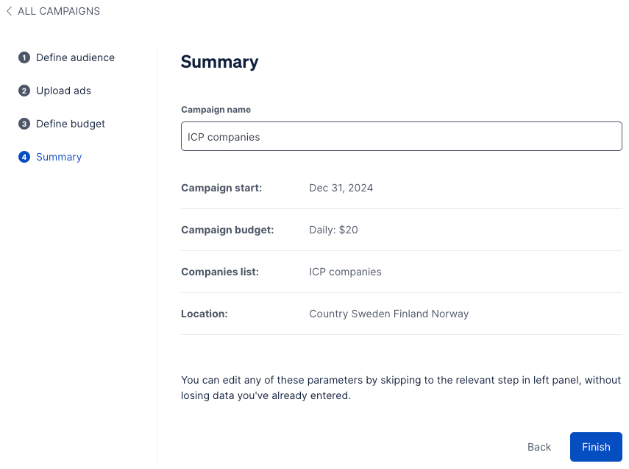Click the Companies list value ICP companies
Viewport: 629px width, 469px height.
click(x=345, y=272)
